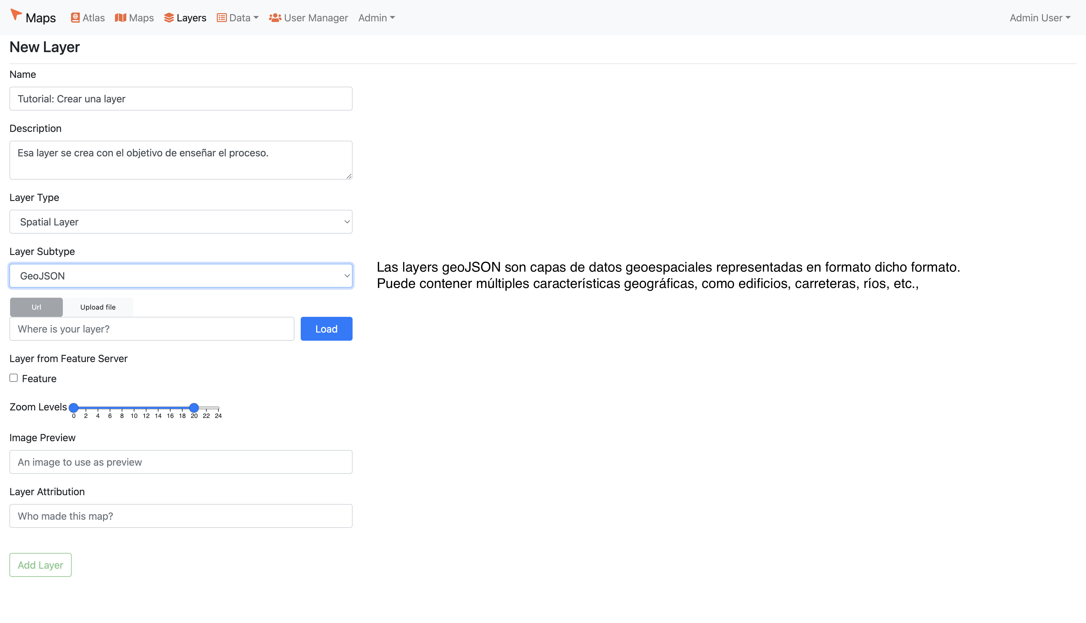
Task: Focus the Description text area
Action: click(x=181, y=160)
